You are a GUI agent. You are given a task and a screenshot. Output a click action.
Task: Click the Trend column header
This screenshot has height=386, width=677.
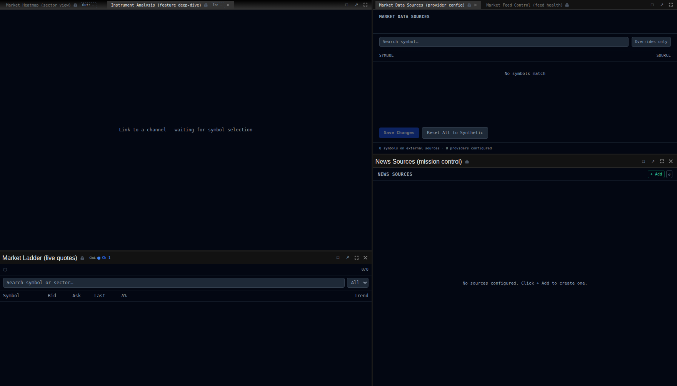(x=361, y=296)
